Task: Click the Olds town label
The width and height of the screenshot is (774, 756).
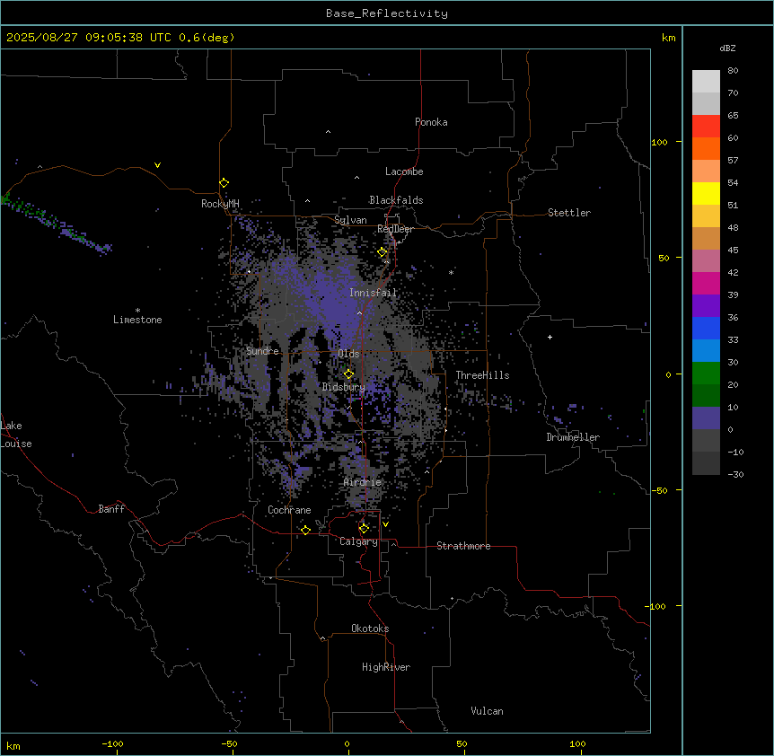Action: 348,354
